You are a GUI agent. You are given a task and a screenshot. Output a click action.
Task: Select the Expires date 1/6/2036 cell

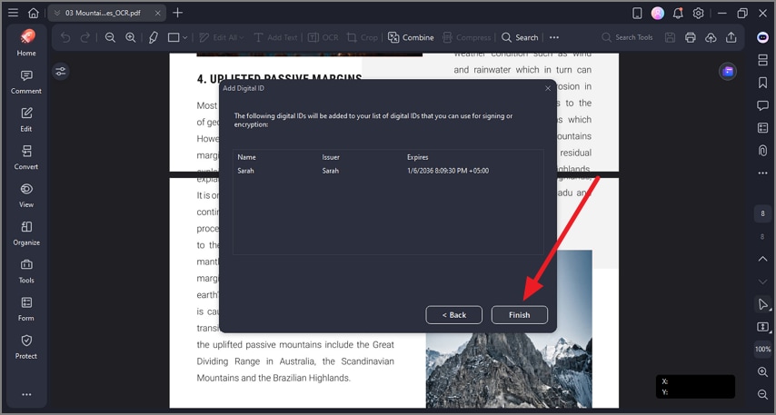[x=448, y=171]
